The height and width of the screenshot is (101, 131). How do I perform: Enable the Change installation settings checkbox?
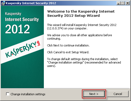tap(8, 94)
